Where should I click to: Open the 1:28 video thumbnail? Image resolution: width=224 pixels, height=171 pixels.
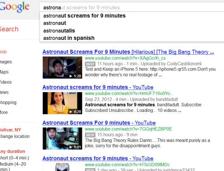(62, 68)
